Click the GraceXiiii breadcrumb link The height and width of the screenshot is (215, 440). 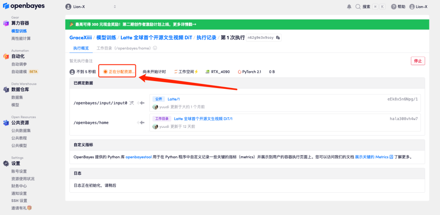click(81, 37)
